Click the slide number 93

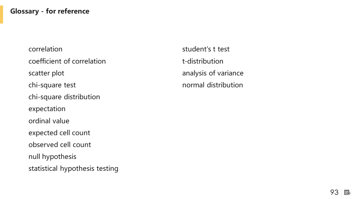pos(334,192)
